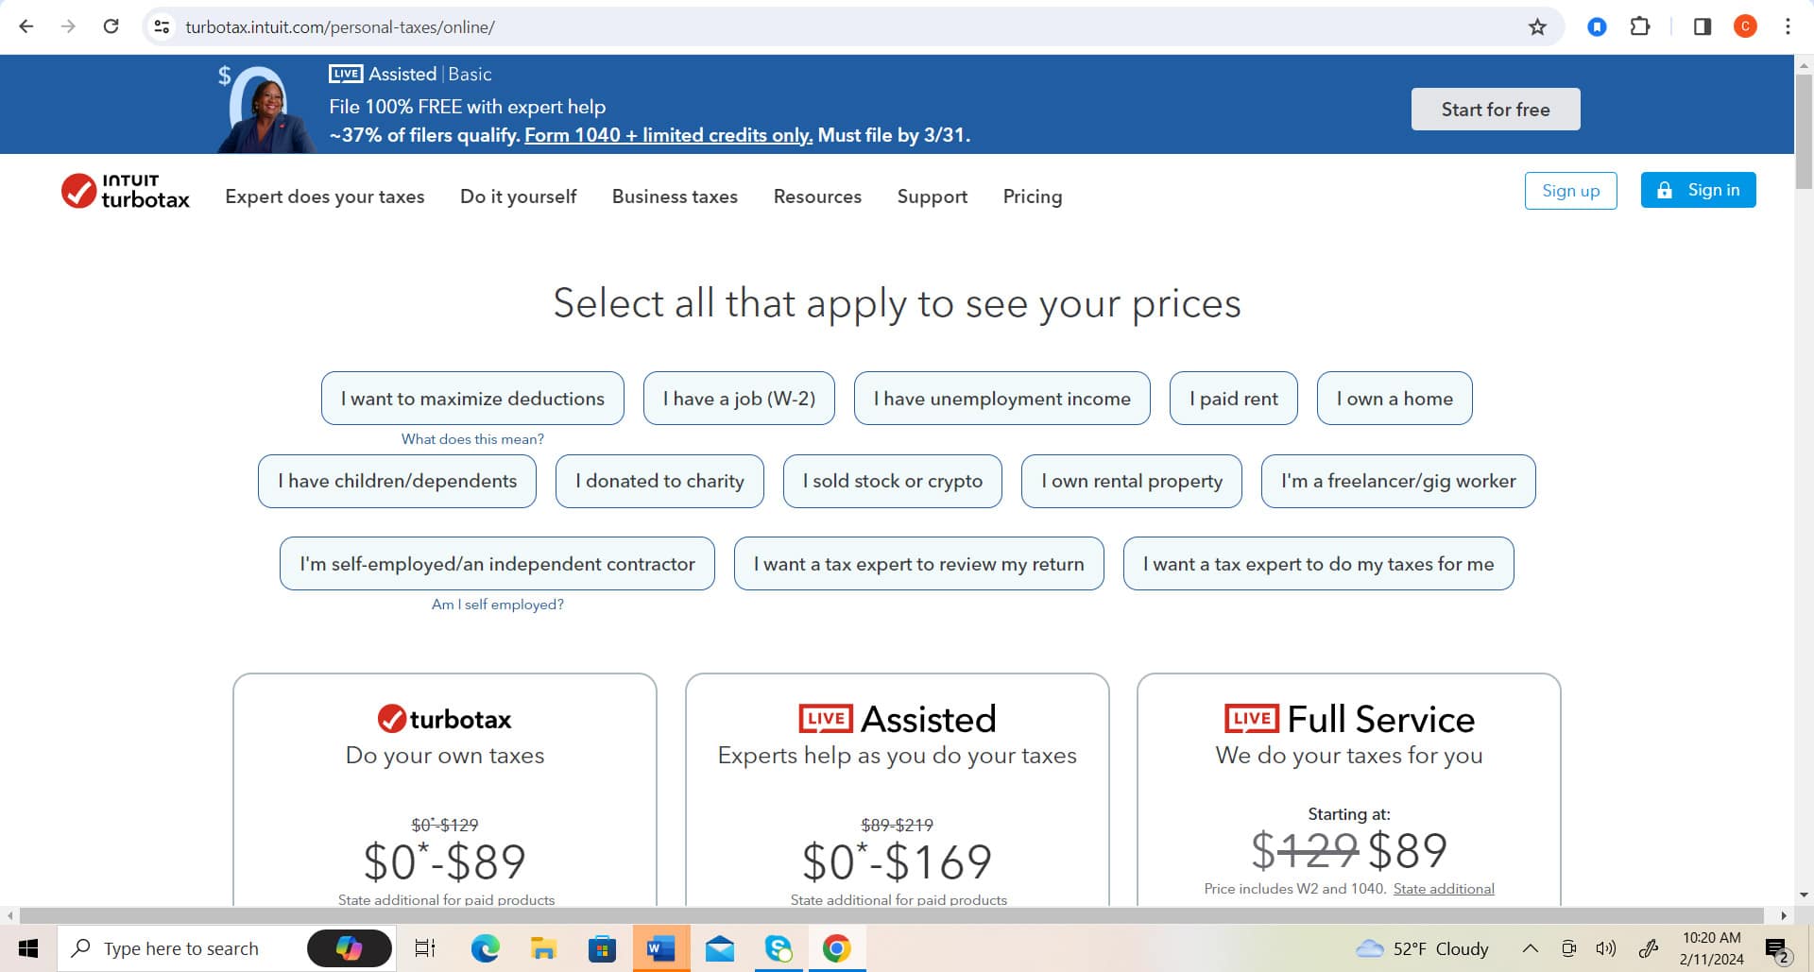Image resolution: width=1814 pixels, height=972 pixels.
Task: Open the 'State additional' link
Action: [x=1444, y=889]
